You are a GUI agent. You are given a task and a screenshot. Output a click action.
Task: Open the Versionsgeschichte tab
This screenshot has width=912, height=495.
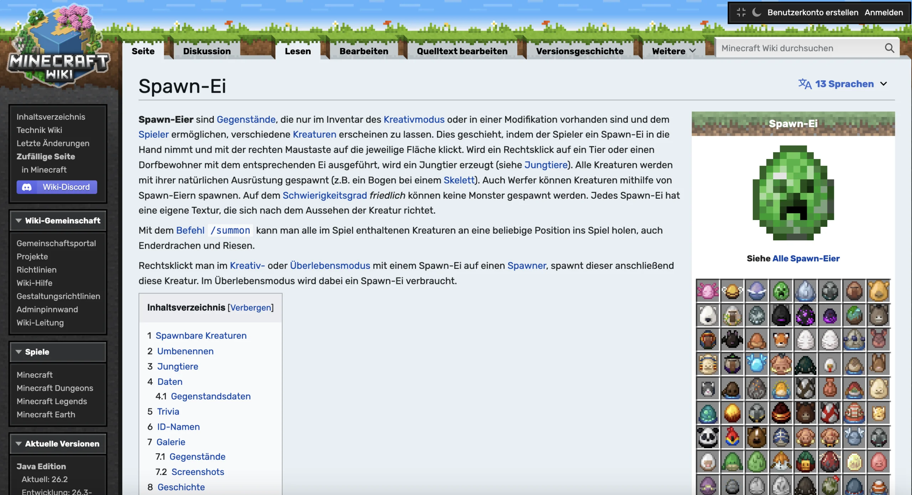tap(580, 51)
